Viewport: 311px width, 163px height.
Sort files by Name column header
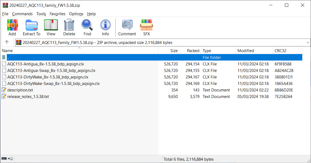point(7,51)
